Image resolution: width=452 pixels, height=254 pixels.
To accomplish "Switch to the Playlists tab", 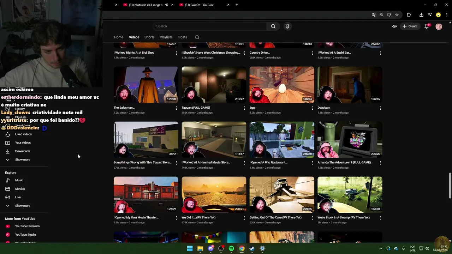I will click(x=166, y=37).
